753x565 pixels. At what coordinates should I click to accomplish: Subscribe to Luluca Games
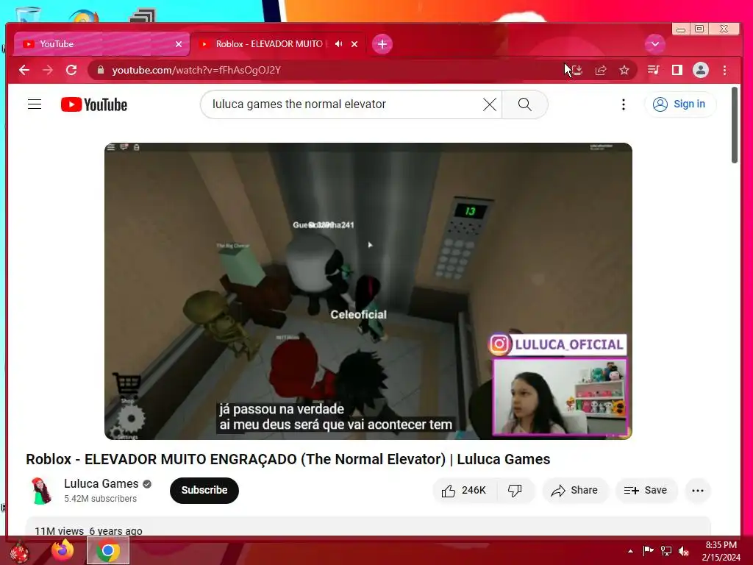click(x=204, y=490)
